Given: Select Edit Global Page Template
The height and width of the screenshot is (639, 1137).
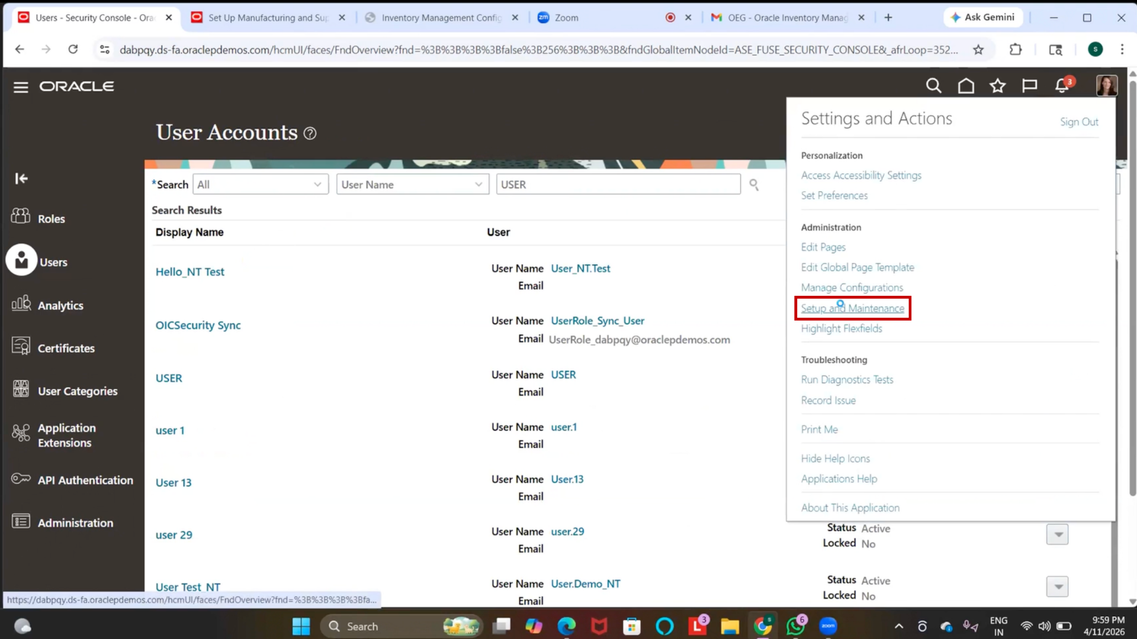Looking at the screenshot, I should [x=857, y=267].
